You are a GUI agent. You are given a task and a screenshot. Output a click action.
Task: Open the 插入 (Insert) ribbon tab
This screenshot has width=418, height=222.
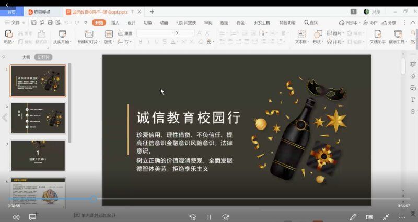115,22
